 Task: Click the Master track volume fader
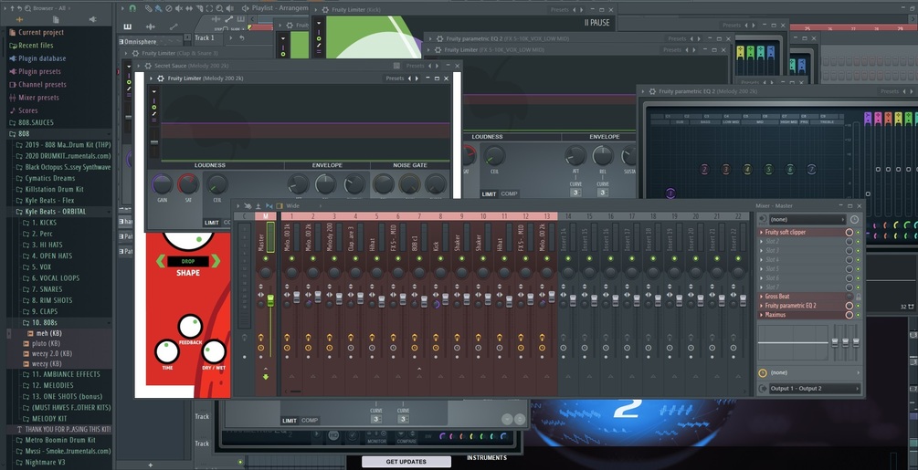click(x=270, y=300)
